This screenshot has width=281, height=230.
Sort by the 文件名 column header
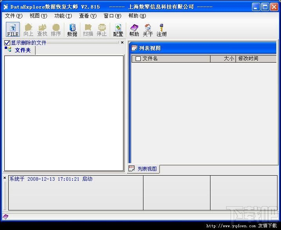point(171,59)
